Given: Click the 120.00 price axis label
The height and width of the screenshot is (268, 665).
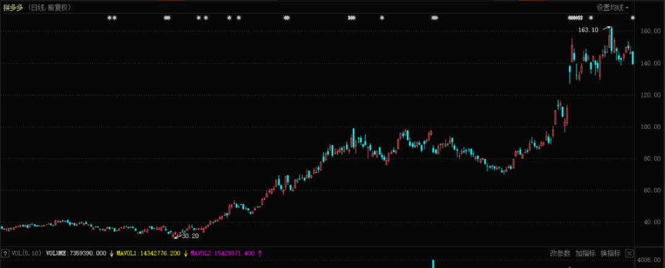Looking at the screenshot, I should [651, 95].
